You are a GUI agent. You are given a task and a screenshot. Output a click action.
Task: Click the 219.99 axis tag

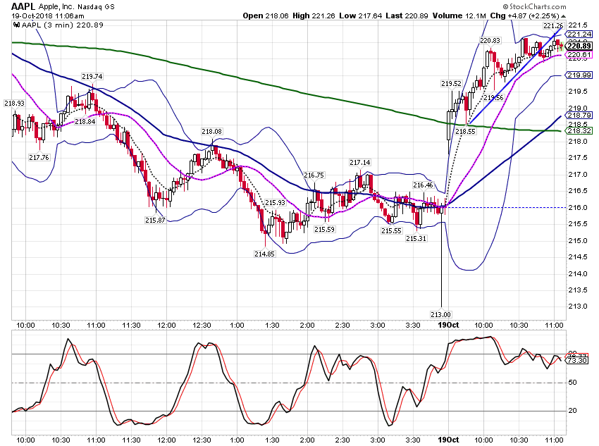[x=579, y=75]
